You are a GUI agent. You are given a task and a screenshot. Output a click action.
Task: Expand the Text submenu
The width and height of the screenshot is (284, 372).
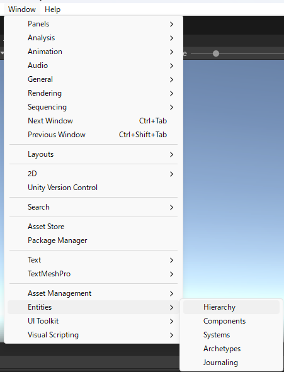93,260
